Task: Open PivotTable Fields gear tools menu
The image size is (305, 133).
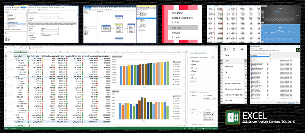Action: (x=214, y=57)
